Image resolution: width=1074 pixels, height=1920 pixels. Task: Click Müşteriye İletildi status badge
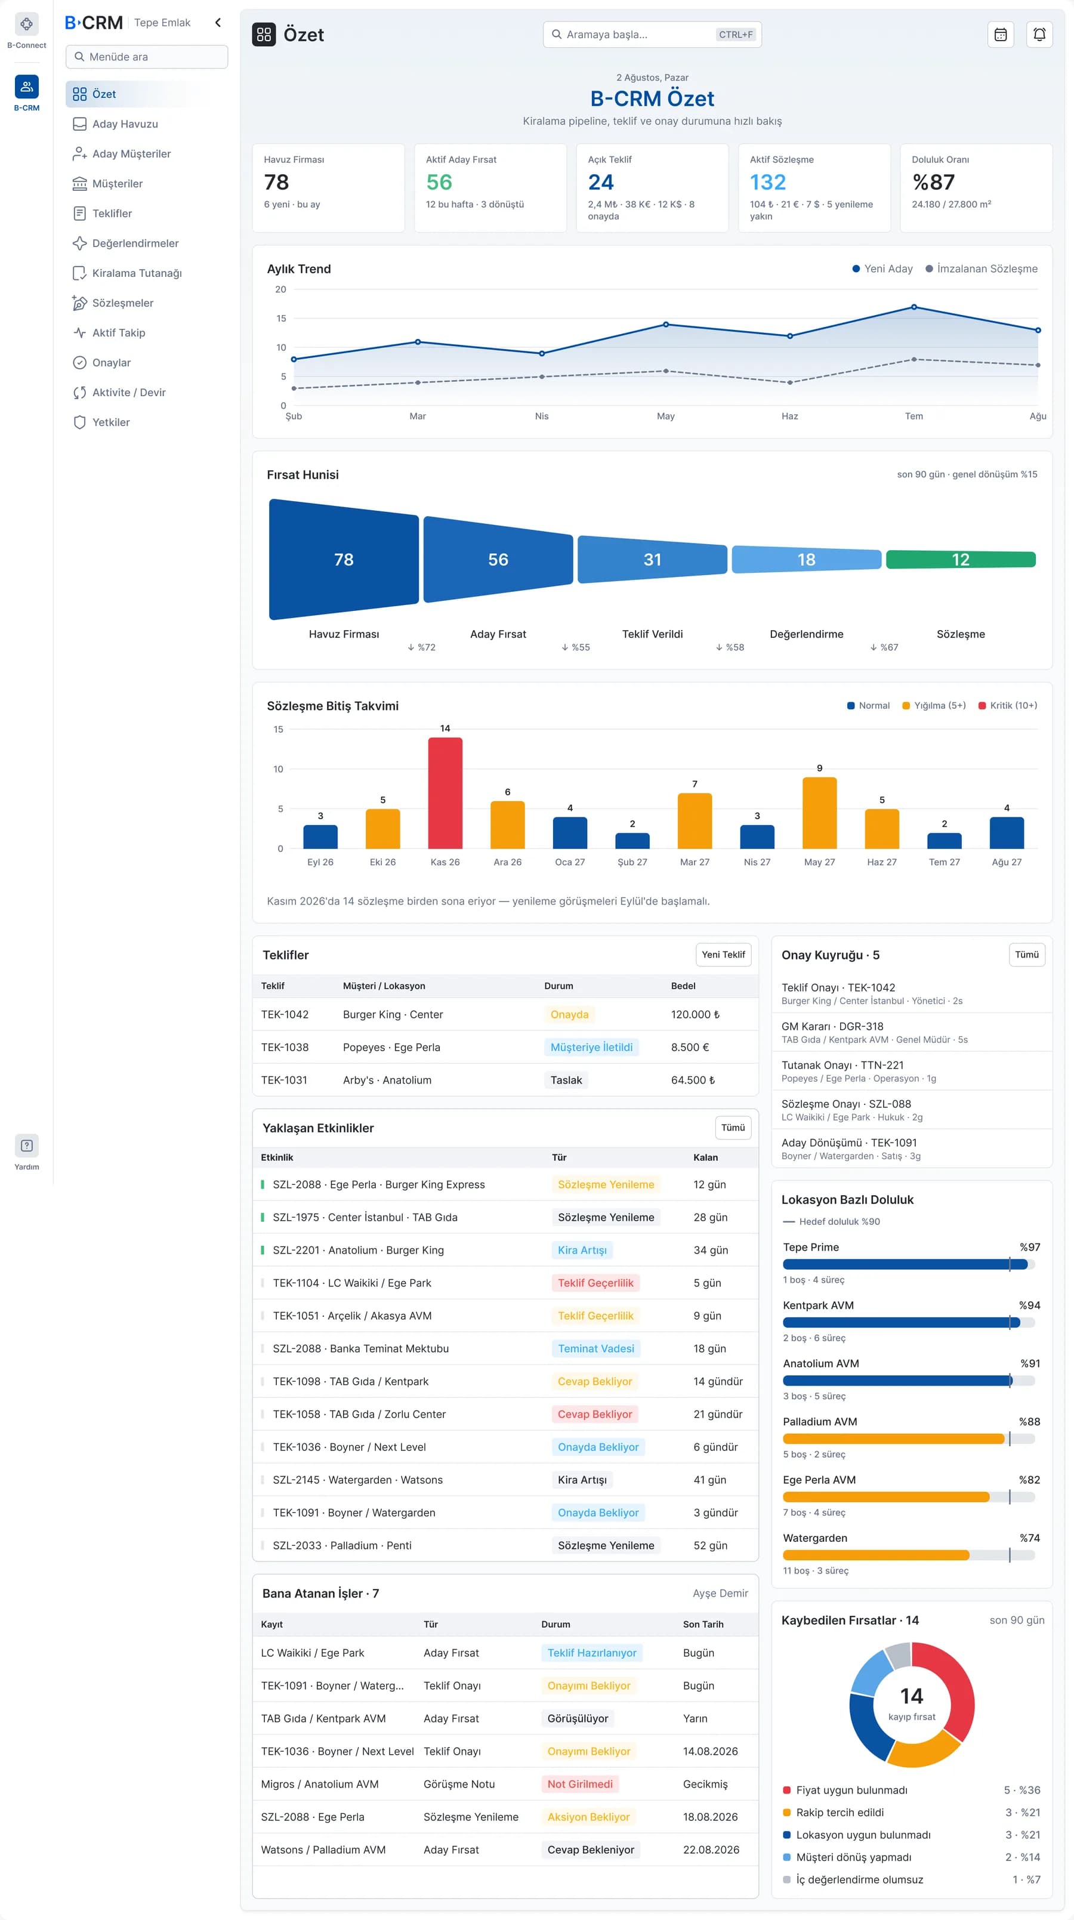[x=591, y=1047]
